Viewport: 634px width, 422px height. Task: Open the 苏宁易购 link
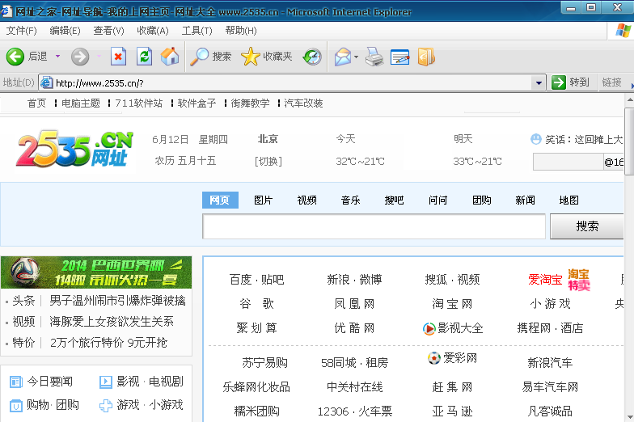coord(264,362)
